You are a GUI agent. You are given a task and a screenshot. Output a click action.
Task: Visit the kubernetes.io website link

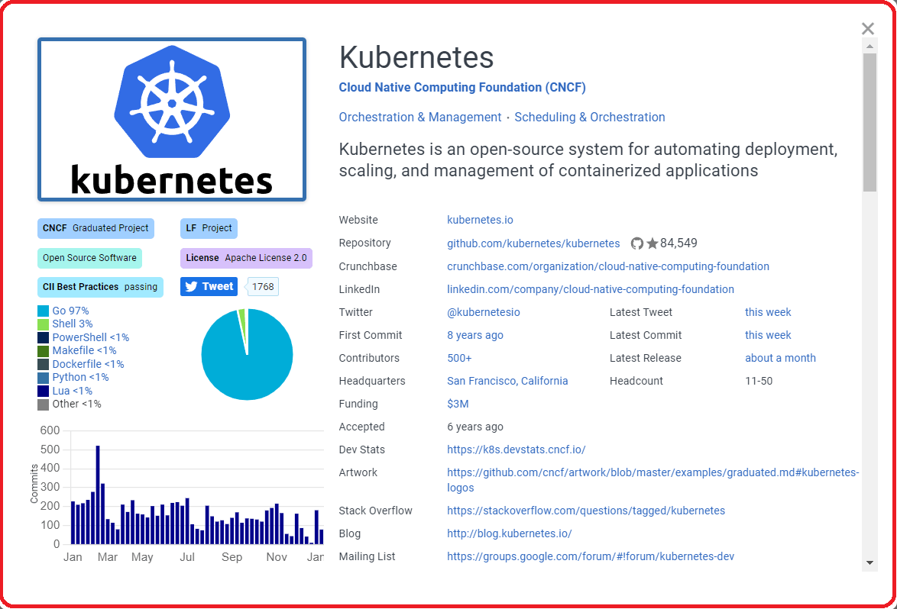480,220
